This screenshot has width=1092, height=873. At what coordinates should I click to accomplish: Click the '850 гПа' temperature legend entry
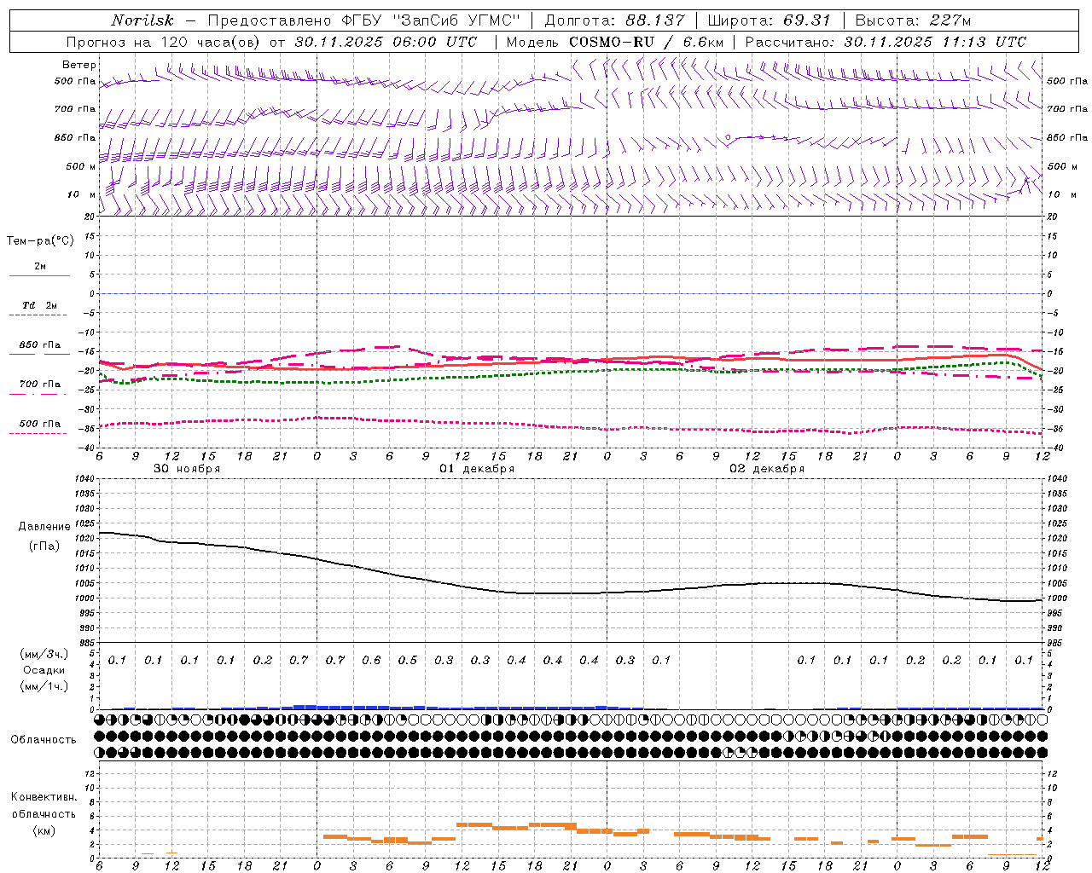click(40, 345)
